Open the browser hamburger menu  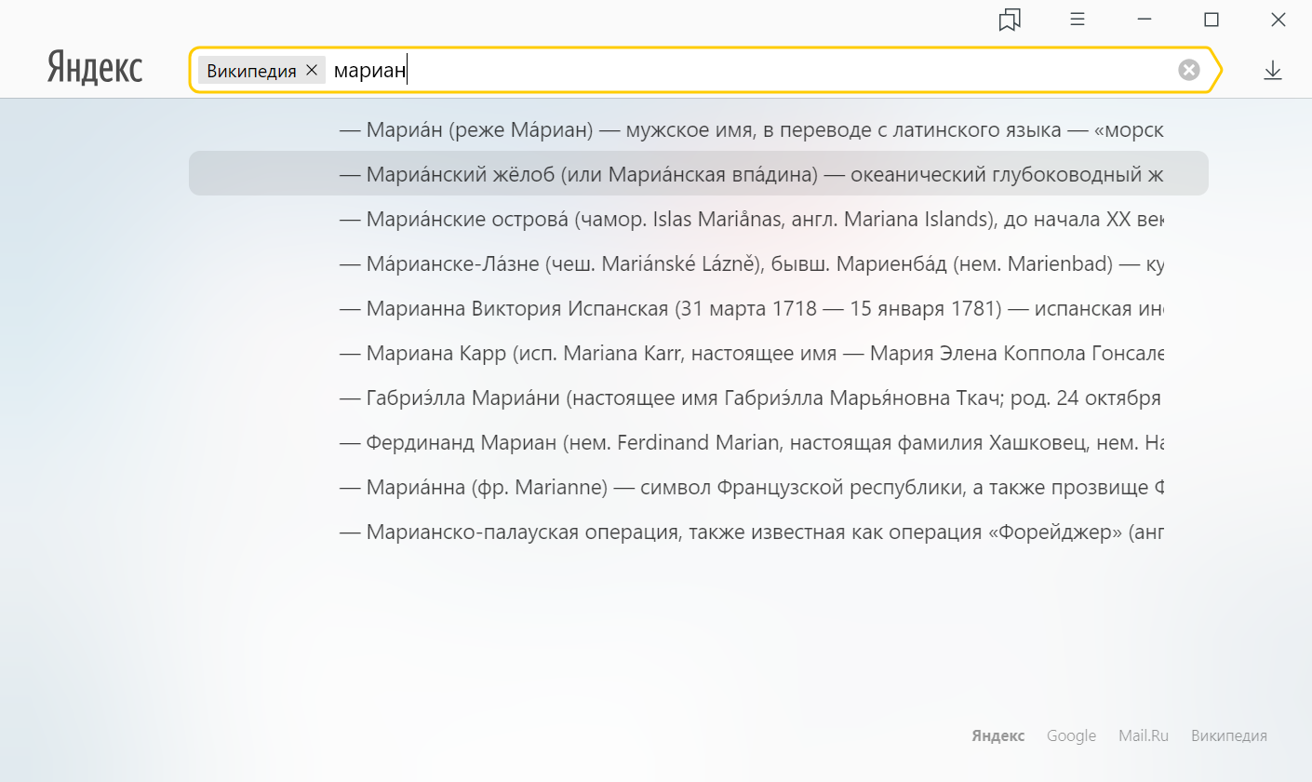pyautogui.click(x=1078, y=20)
